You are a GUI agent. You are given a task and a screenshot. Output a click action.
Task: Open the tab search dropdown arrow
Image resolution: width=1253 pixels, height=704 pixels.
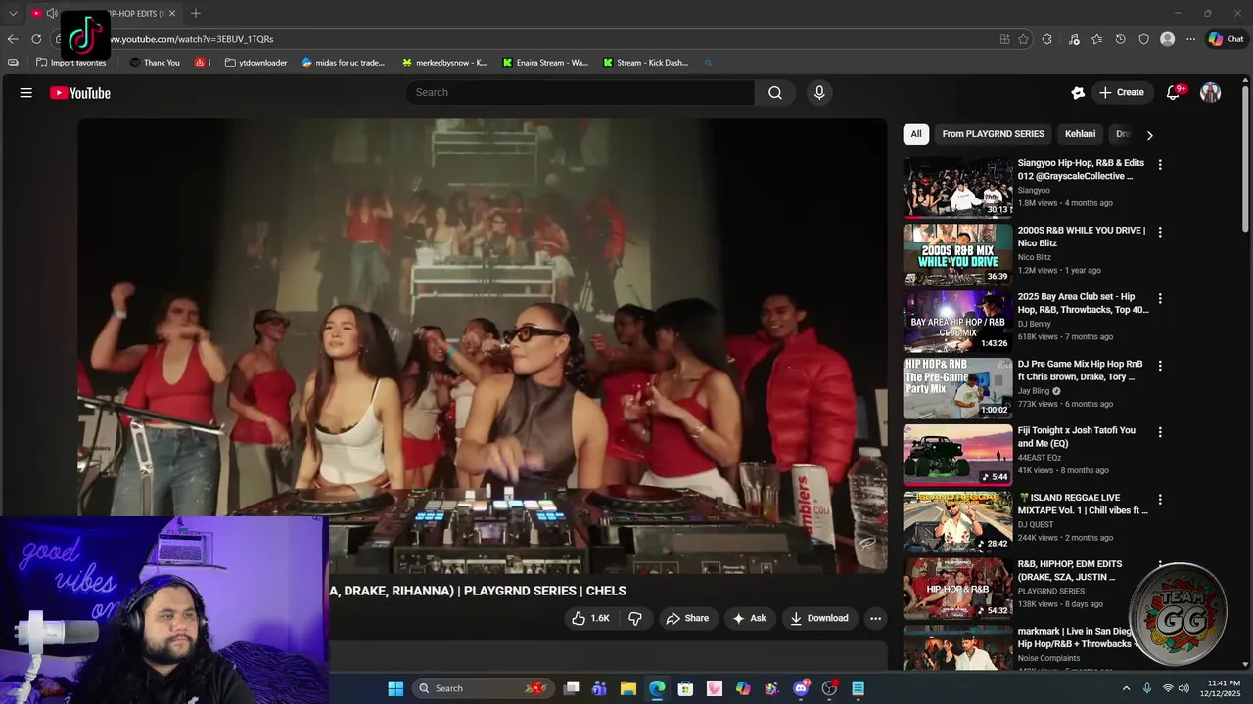13,13
